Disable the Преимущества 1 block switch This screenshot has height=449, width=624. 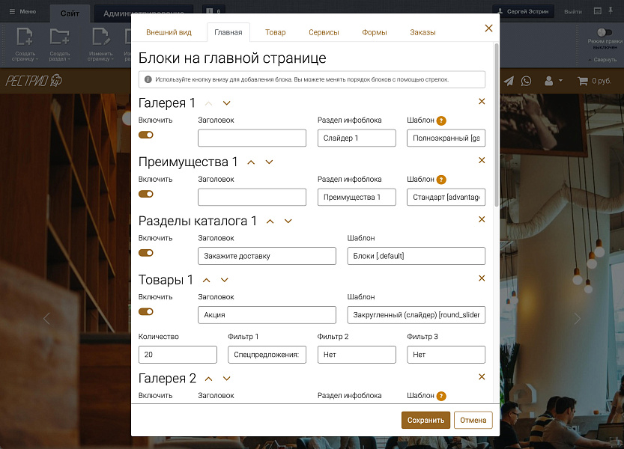(x=146, y=194)
